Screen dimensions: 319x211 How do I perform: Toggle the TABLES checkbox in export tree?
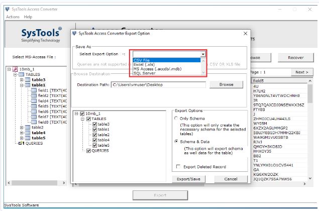(88, 119)
